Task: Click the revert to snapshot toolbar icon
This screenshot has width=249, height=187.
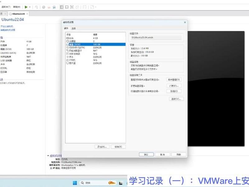Action: point(49,7)
